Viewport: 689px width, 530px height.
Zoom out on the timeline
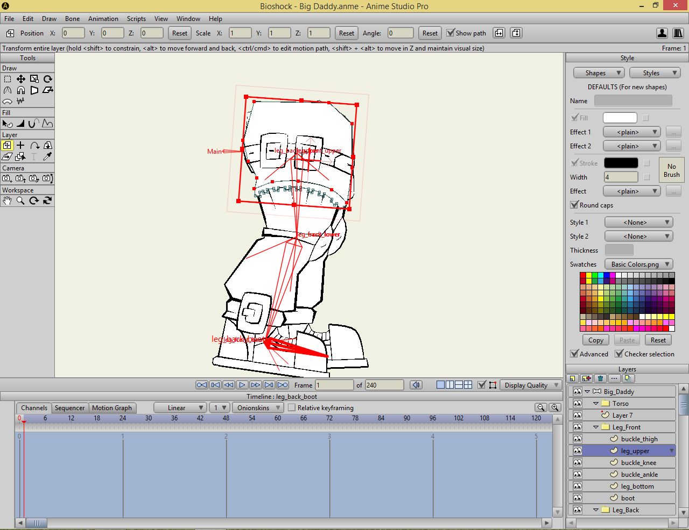(542, 407)
